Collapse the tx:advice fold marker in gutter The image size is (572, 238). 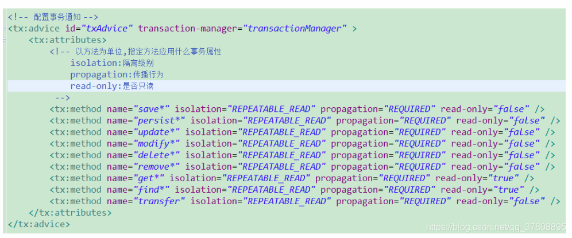tap(4, 29)
